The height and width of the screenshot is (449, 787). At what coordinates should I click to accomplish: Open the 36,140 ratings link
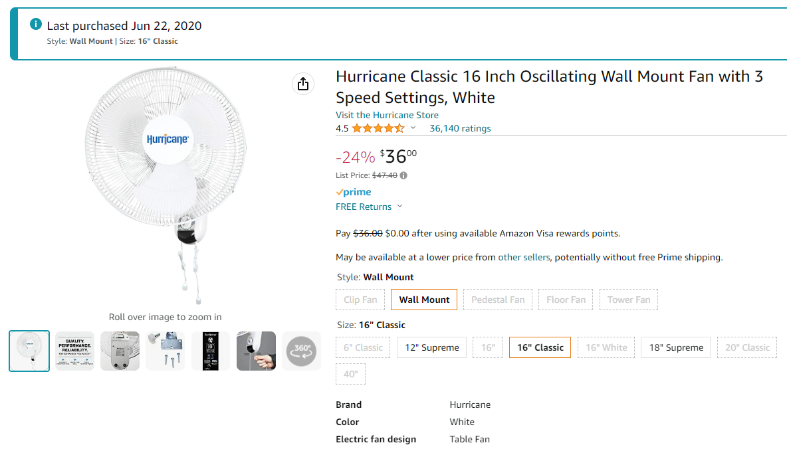coord(460,128)
